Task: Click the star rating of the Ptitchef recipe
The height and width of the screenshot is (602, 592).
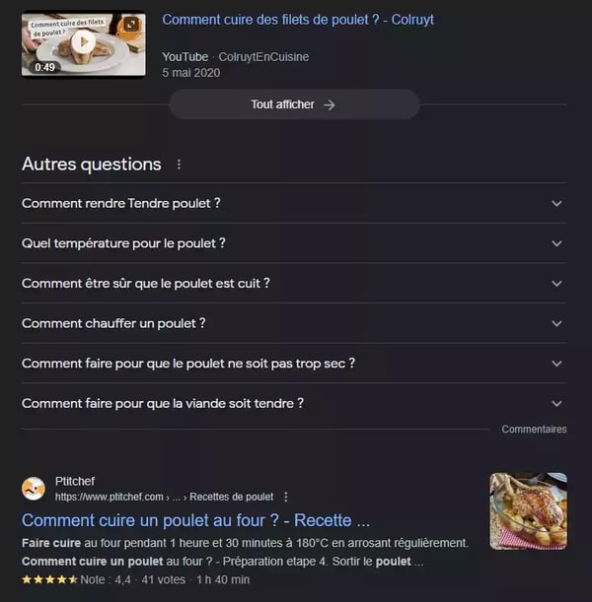Action: 49,579
